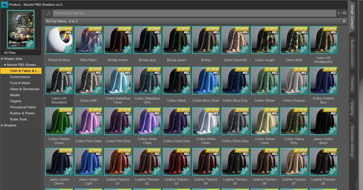The width and height of the screenshot is (363, 190).
Task: Select the Cotton Organic shader icon
Action: click(294, 80)
